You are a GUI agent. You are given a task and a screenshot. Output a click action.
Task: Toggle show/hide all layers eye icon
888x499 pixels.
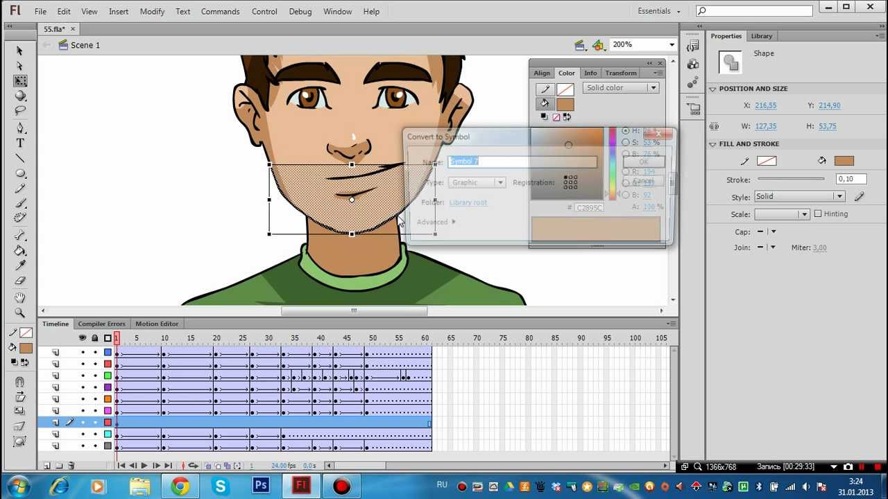[x=83, y=338]
